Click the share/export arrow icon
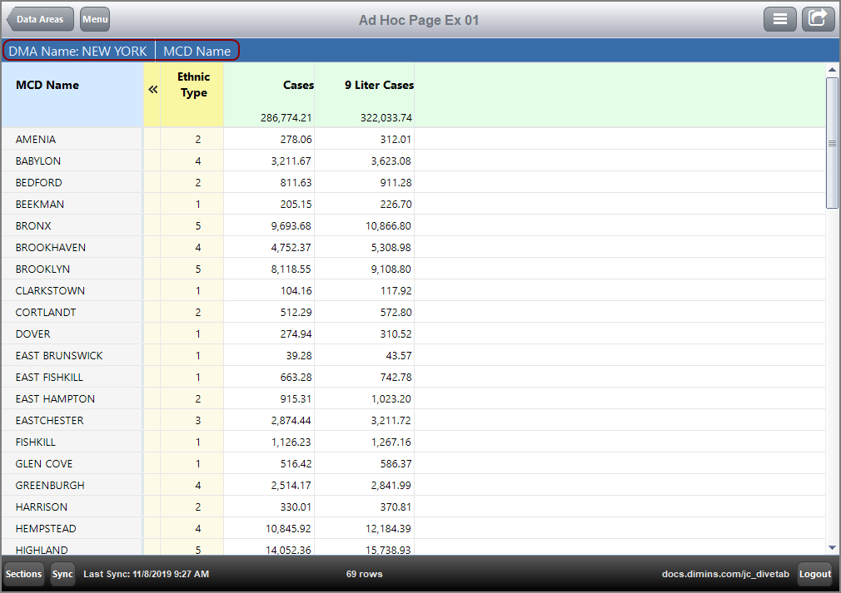 [818, 19]
